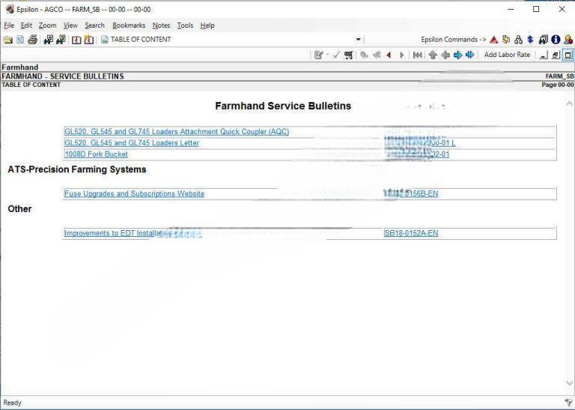Click the second binoculars search icon
The height and width of the screenshot is (410, 575).
[x=61, y=40]
